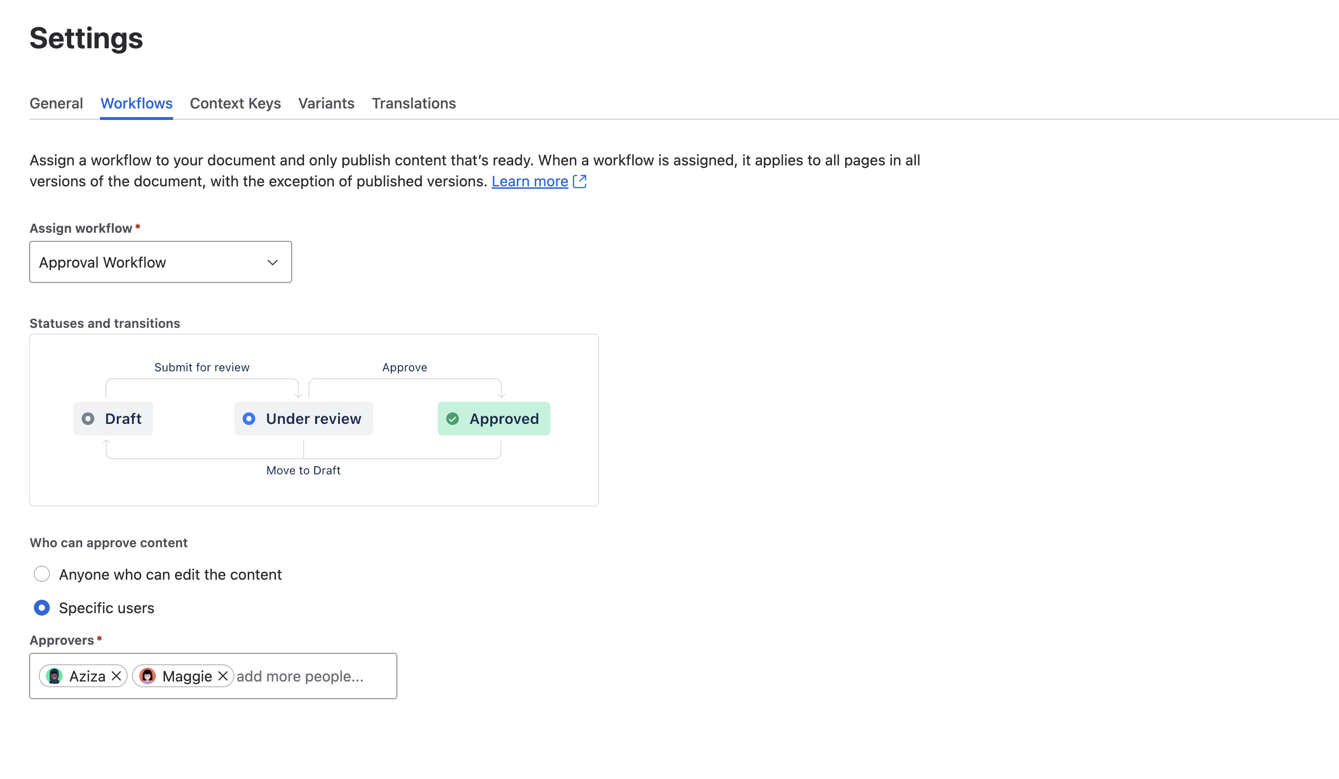Click the Variants tab label
Screen dimensions: 1339x779
[x=326, y=103]
